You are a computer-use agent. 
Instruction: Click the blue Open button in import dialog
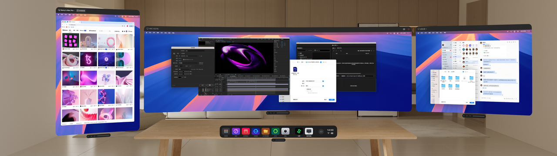(x=332, y=100)
